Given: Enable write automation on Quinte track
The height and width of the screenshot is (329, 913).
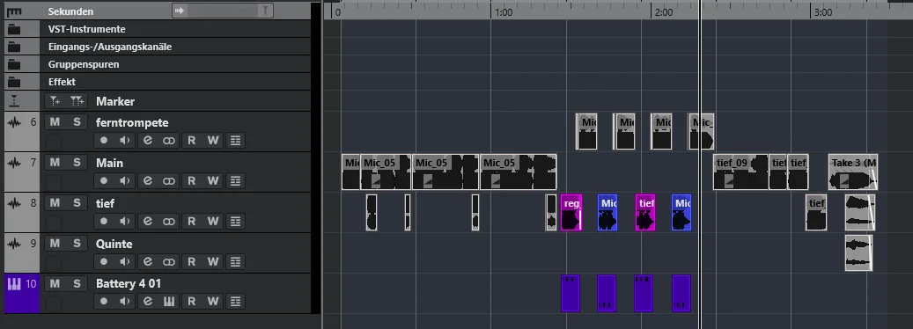Looking at the screenshot, I should 213,261.
